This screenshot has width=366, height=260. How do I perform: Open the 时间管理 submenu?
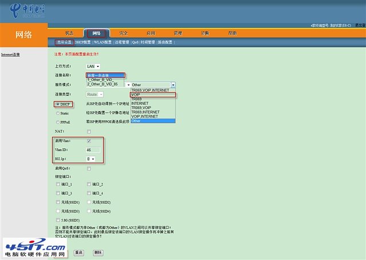[x=148, y=42]
